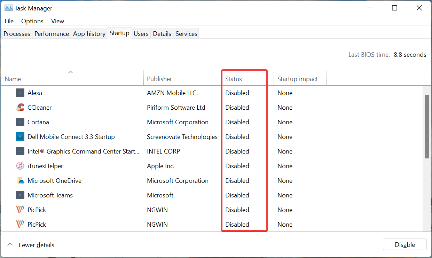Viewport: 432px width, 258px height.
Task: Switch to the Services tab
Action: point(186,33)
